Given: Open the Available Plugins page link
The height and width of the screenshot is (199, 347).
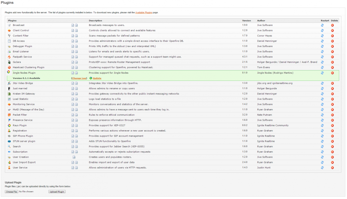Looking at the screenshot, I should (x=144, y=13).
